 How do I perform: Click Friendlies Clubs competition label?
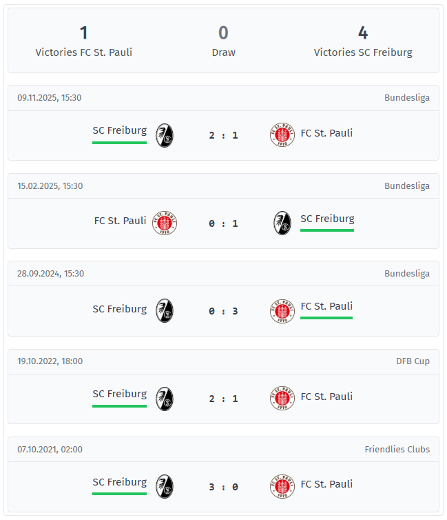click(397, 449)
